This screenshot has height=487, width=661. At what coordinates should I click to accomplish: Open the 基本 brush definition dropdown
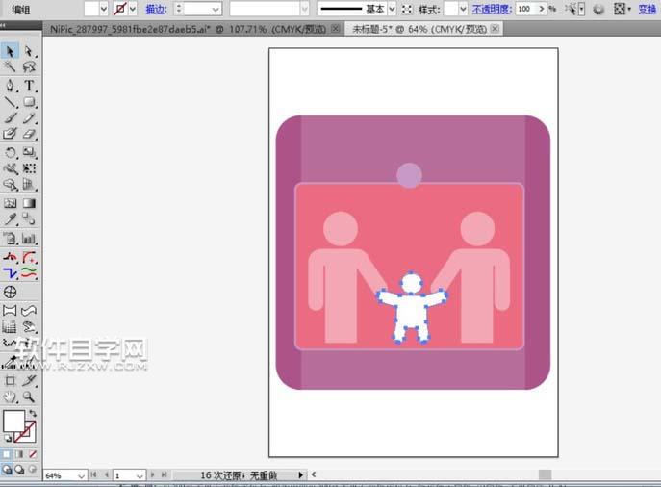pos(392,9)
